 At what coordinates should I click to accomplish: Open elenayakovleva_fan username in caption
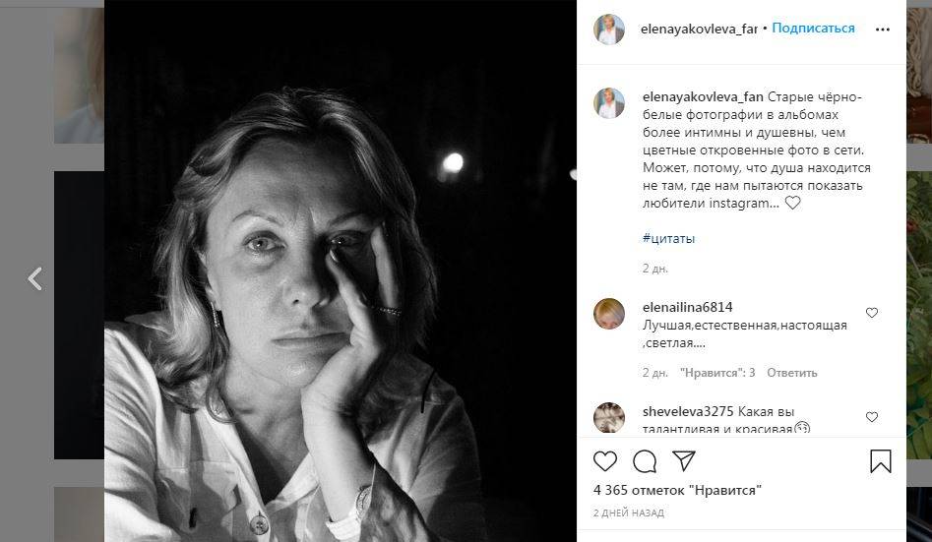click(703, 96)
